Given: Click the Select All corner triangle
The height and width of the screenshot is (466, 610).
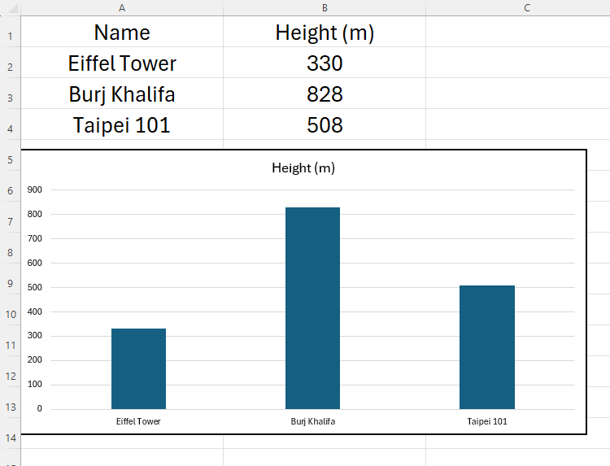Looking at the screenshot, I should [12, 9].
